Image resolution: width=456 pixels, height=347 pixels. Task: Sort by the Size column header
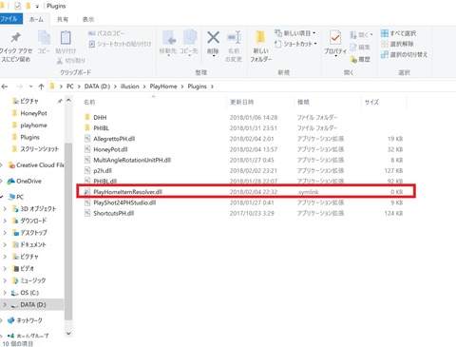(371, 102)
